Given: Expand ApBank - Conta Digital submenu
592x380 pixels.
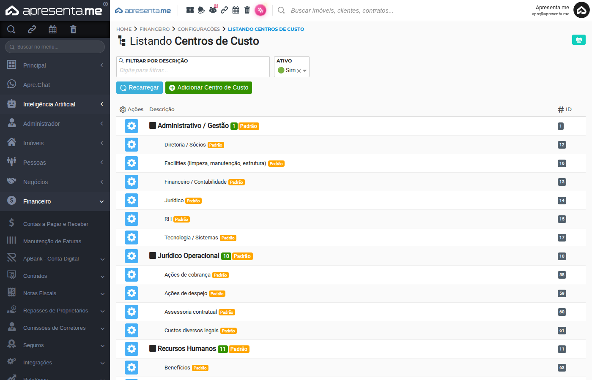Looking at the screenshot, I should click(55, 259).
